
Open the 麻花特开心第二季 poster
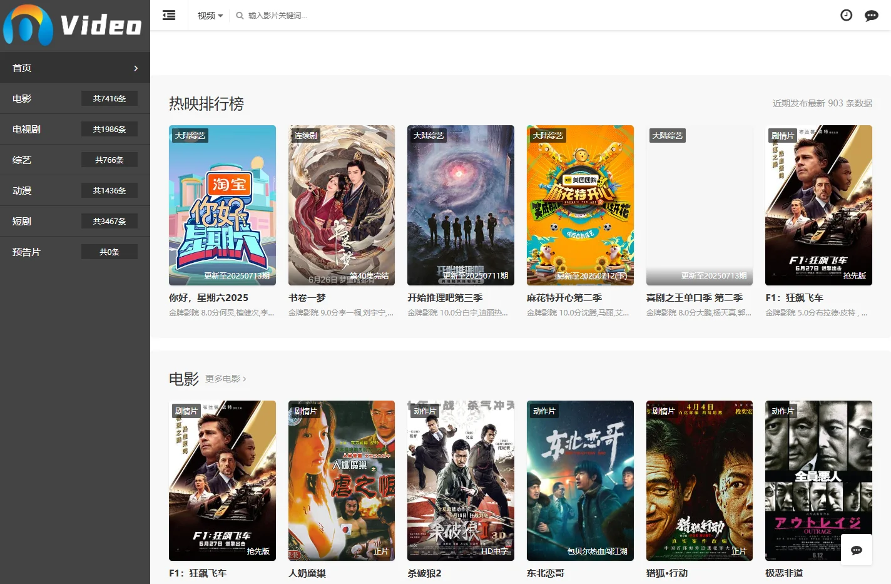click(x=580, y=205)
